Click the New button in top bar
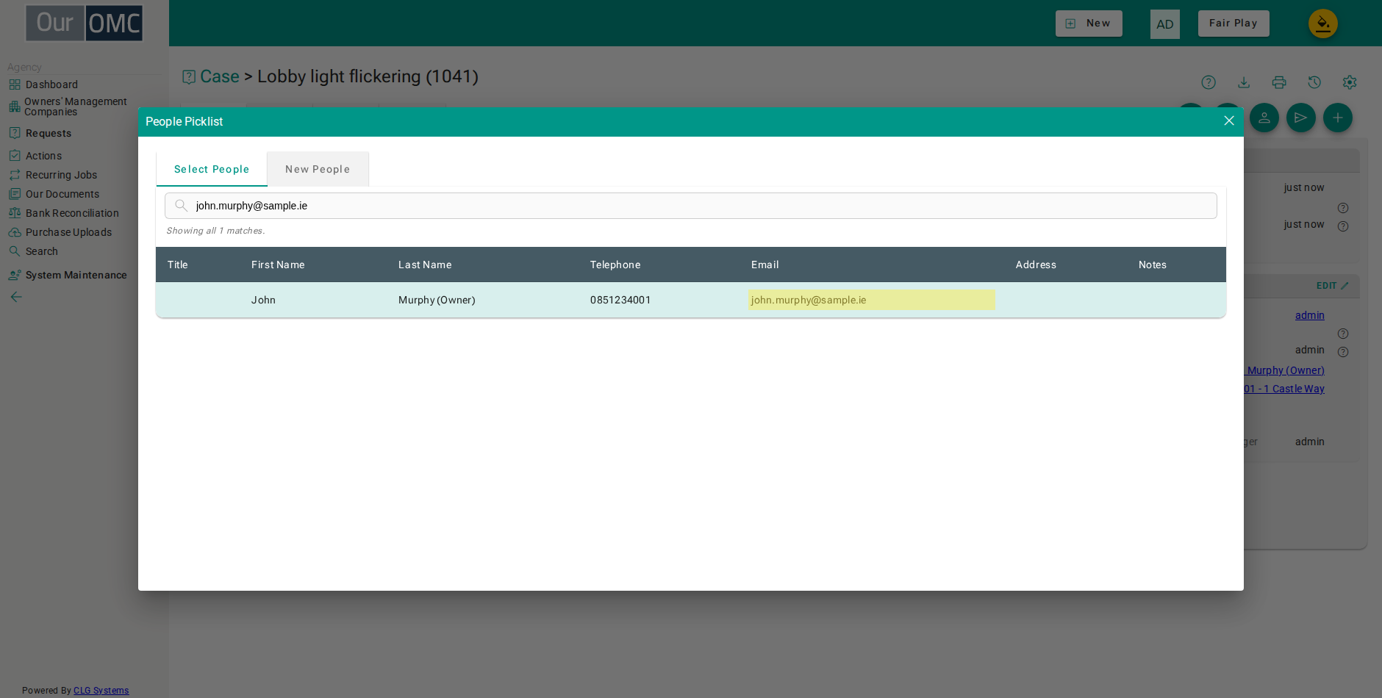The width and height of the screenshot is (1382, 698). [x=1089, y=24]
